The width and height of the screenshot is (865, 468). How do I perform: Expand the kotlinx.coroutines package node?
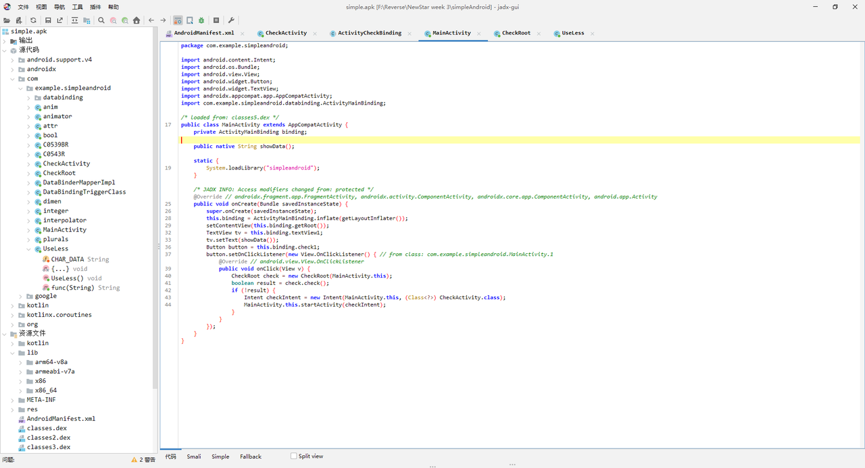pyautogui.click(x=13, y=315)
